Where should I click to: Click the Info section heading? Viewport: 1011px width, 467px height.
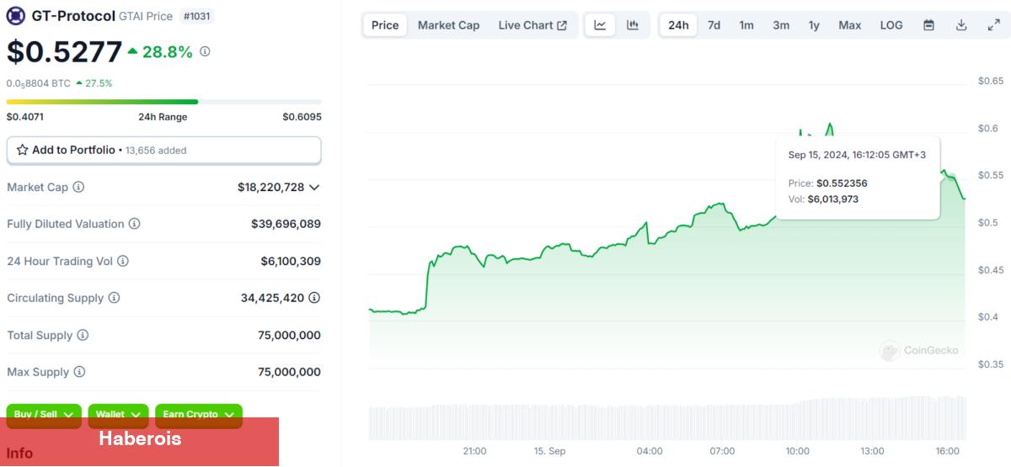pos(19,454)
